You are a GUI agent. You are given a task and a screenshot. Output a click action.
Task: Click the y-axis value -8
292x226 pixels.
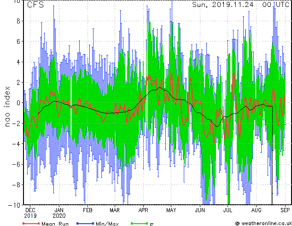[16, 185]
